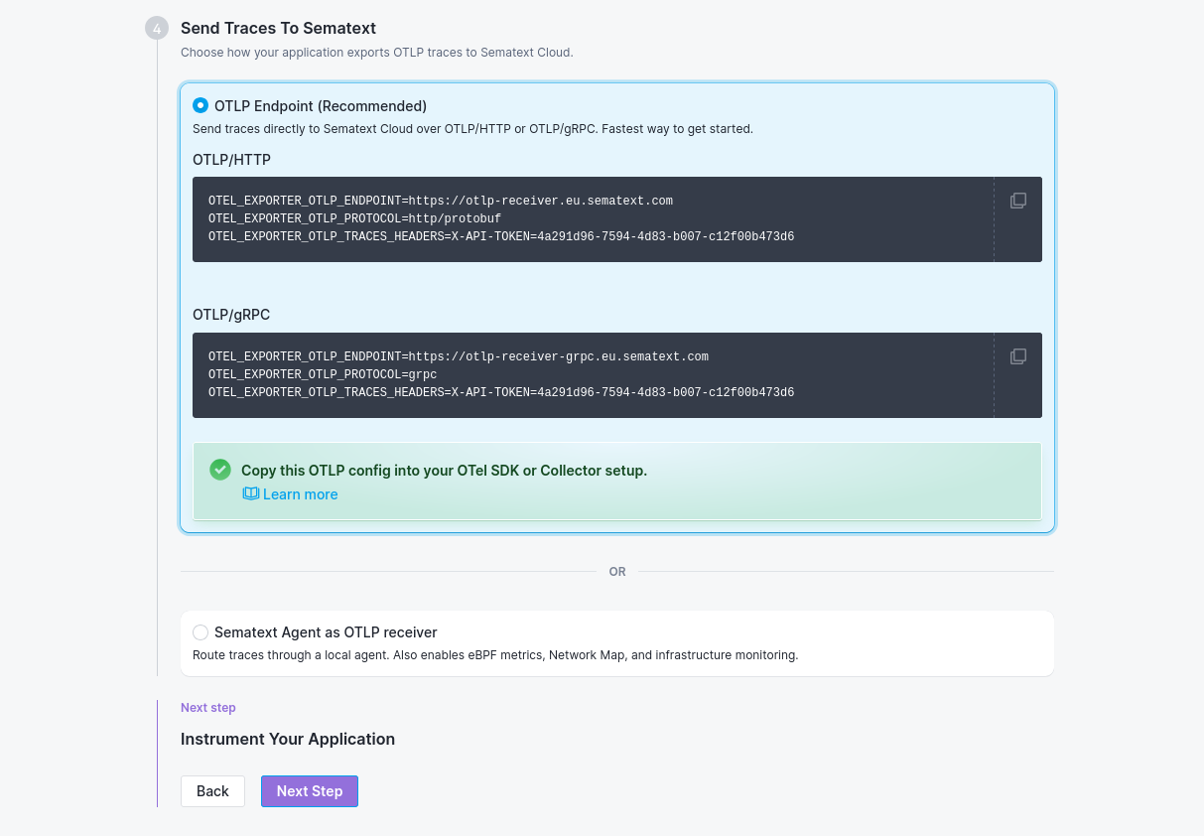Viewport: 1204px width, 836px height.
Task: Click the X-API-TOKEN line in the OTLP/gRPC block
Action: pyautogui.click(x=501, y=392)
